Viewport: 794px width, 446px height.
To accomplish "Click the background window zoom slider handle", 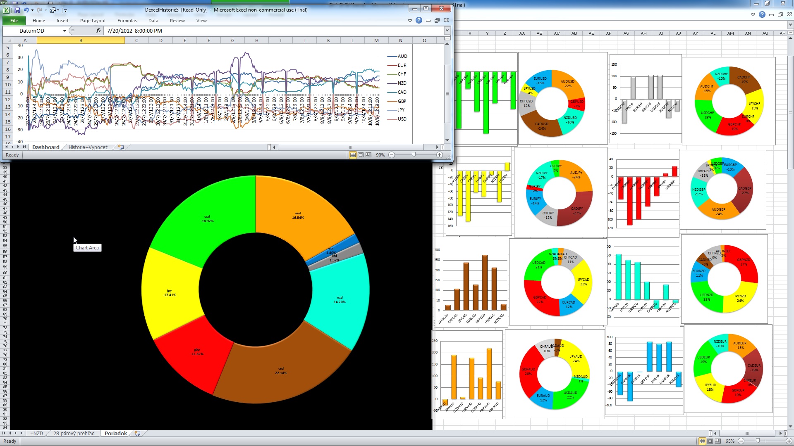I will pyautogui.click(x=758, y=441).
